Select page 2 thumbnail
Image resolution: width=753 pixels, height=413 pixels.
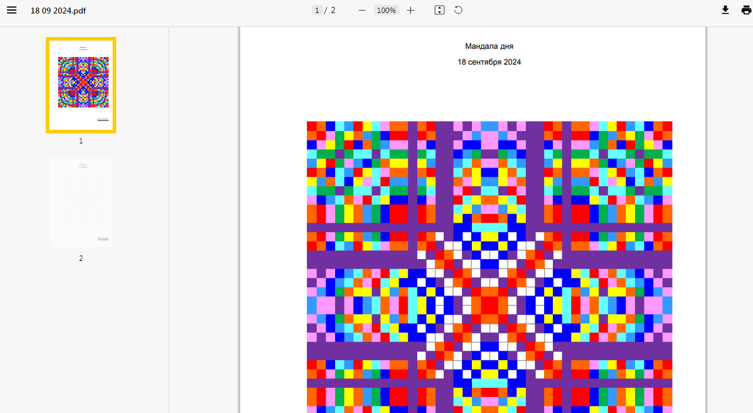point(81,202)
